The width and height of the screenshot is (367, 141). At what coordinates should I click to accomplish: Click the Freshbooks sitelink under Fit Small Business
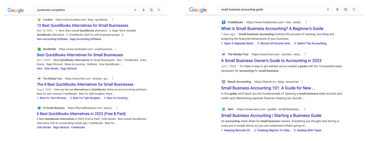click(x=78, y=127)
